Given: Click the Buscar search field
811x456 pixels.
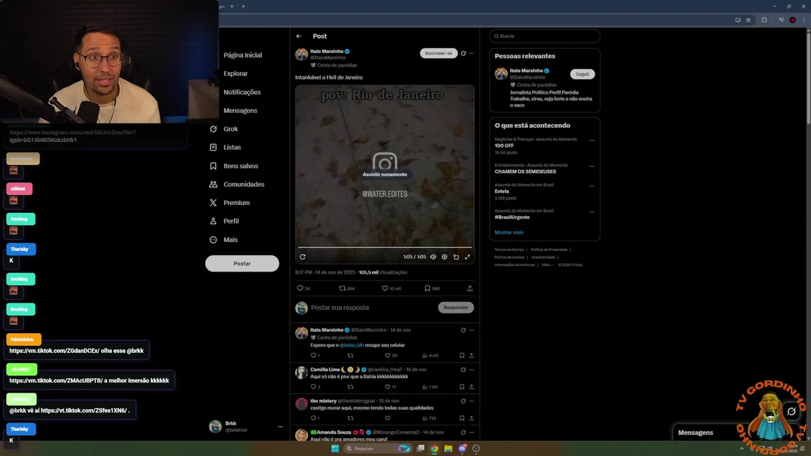Looking at the screenshot, I should coord(545,36).
